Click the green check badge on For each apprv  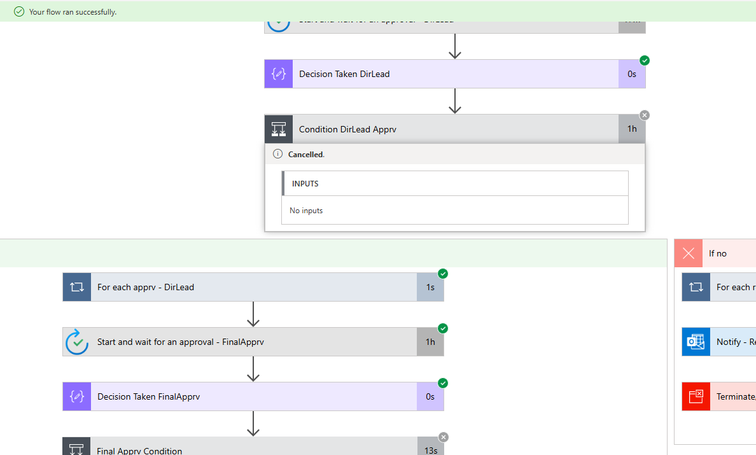pos(443,274)
